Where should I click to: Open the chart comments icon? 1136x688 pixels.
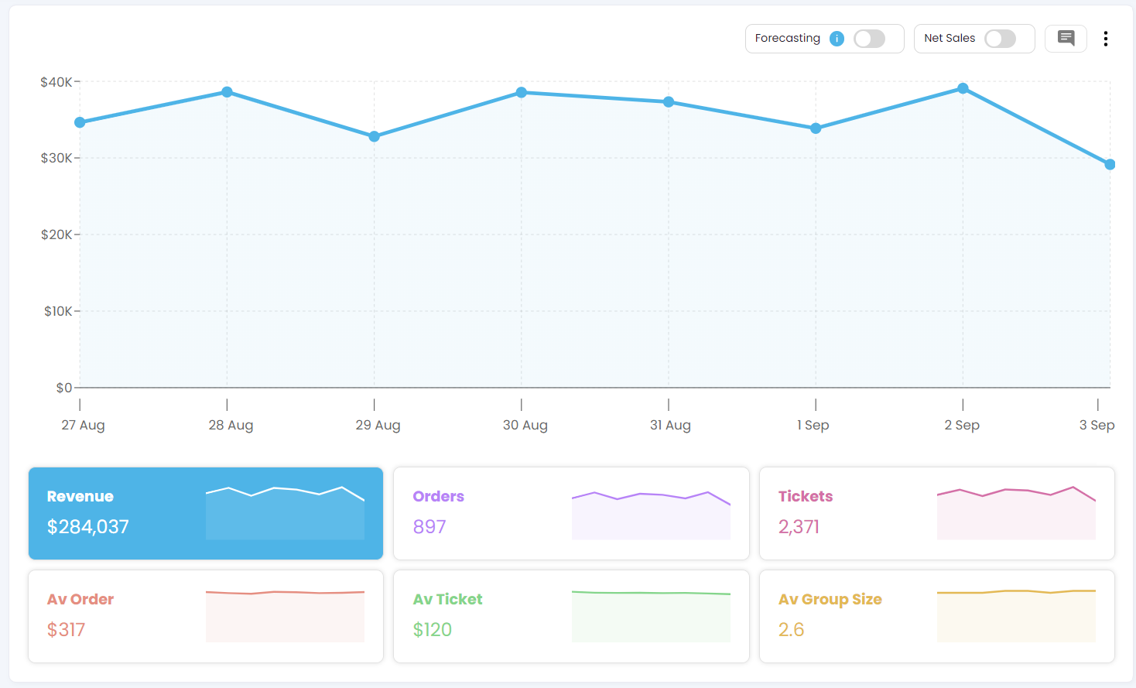point(1066,38)
